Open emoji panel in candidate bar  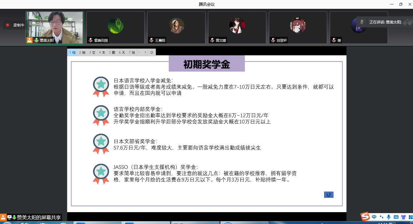click(x=152, y=52)
